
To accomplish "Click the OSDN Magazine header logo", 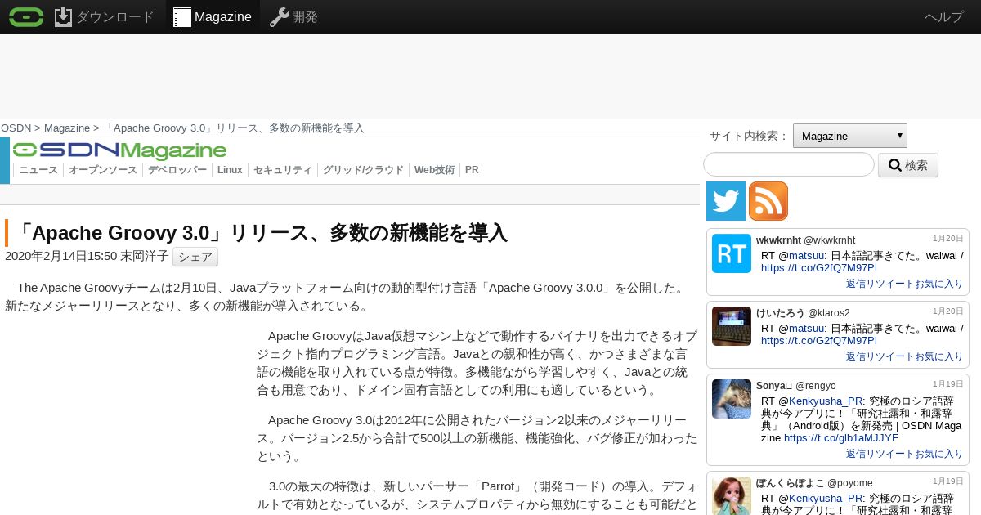I will click(119, 150).
